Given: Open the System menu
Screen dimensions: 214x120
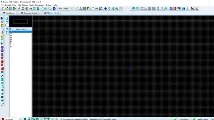Looking at the screenshot, I should pos(48,5).
